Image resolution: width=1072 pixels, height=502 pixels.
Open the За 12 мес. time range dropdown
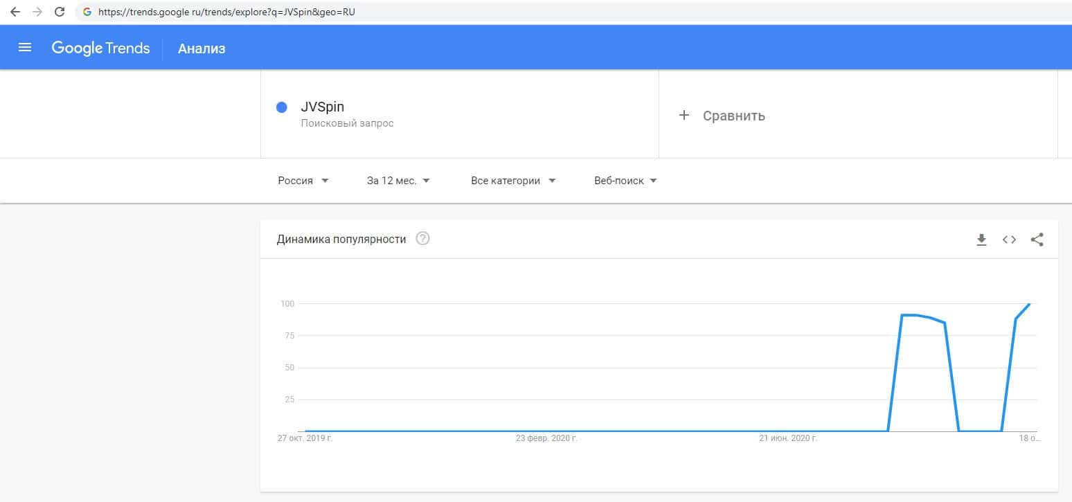pos(398,181)
